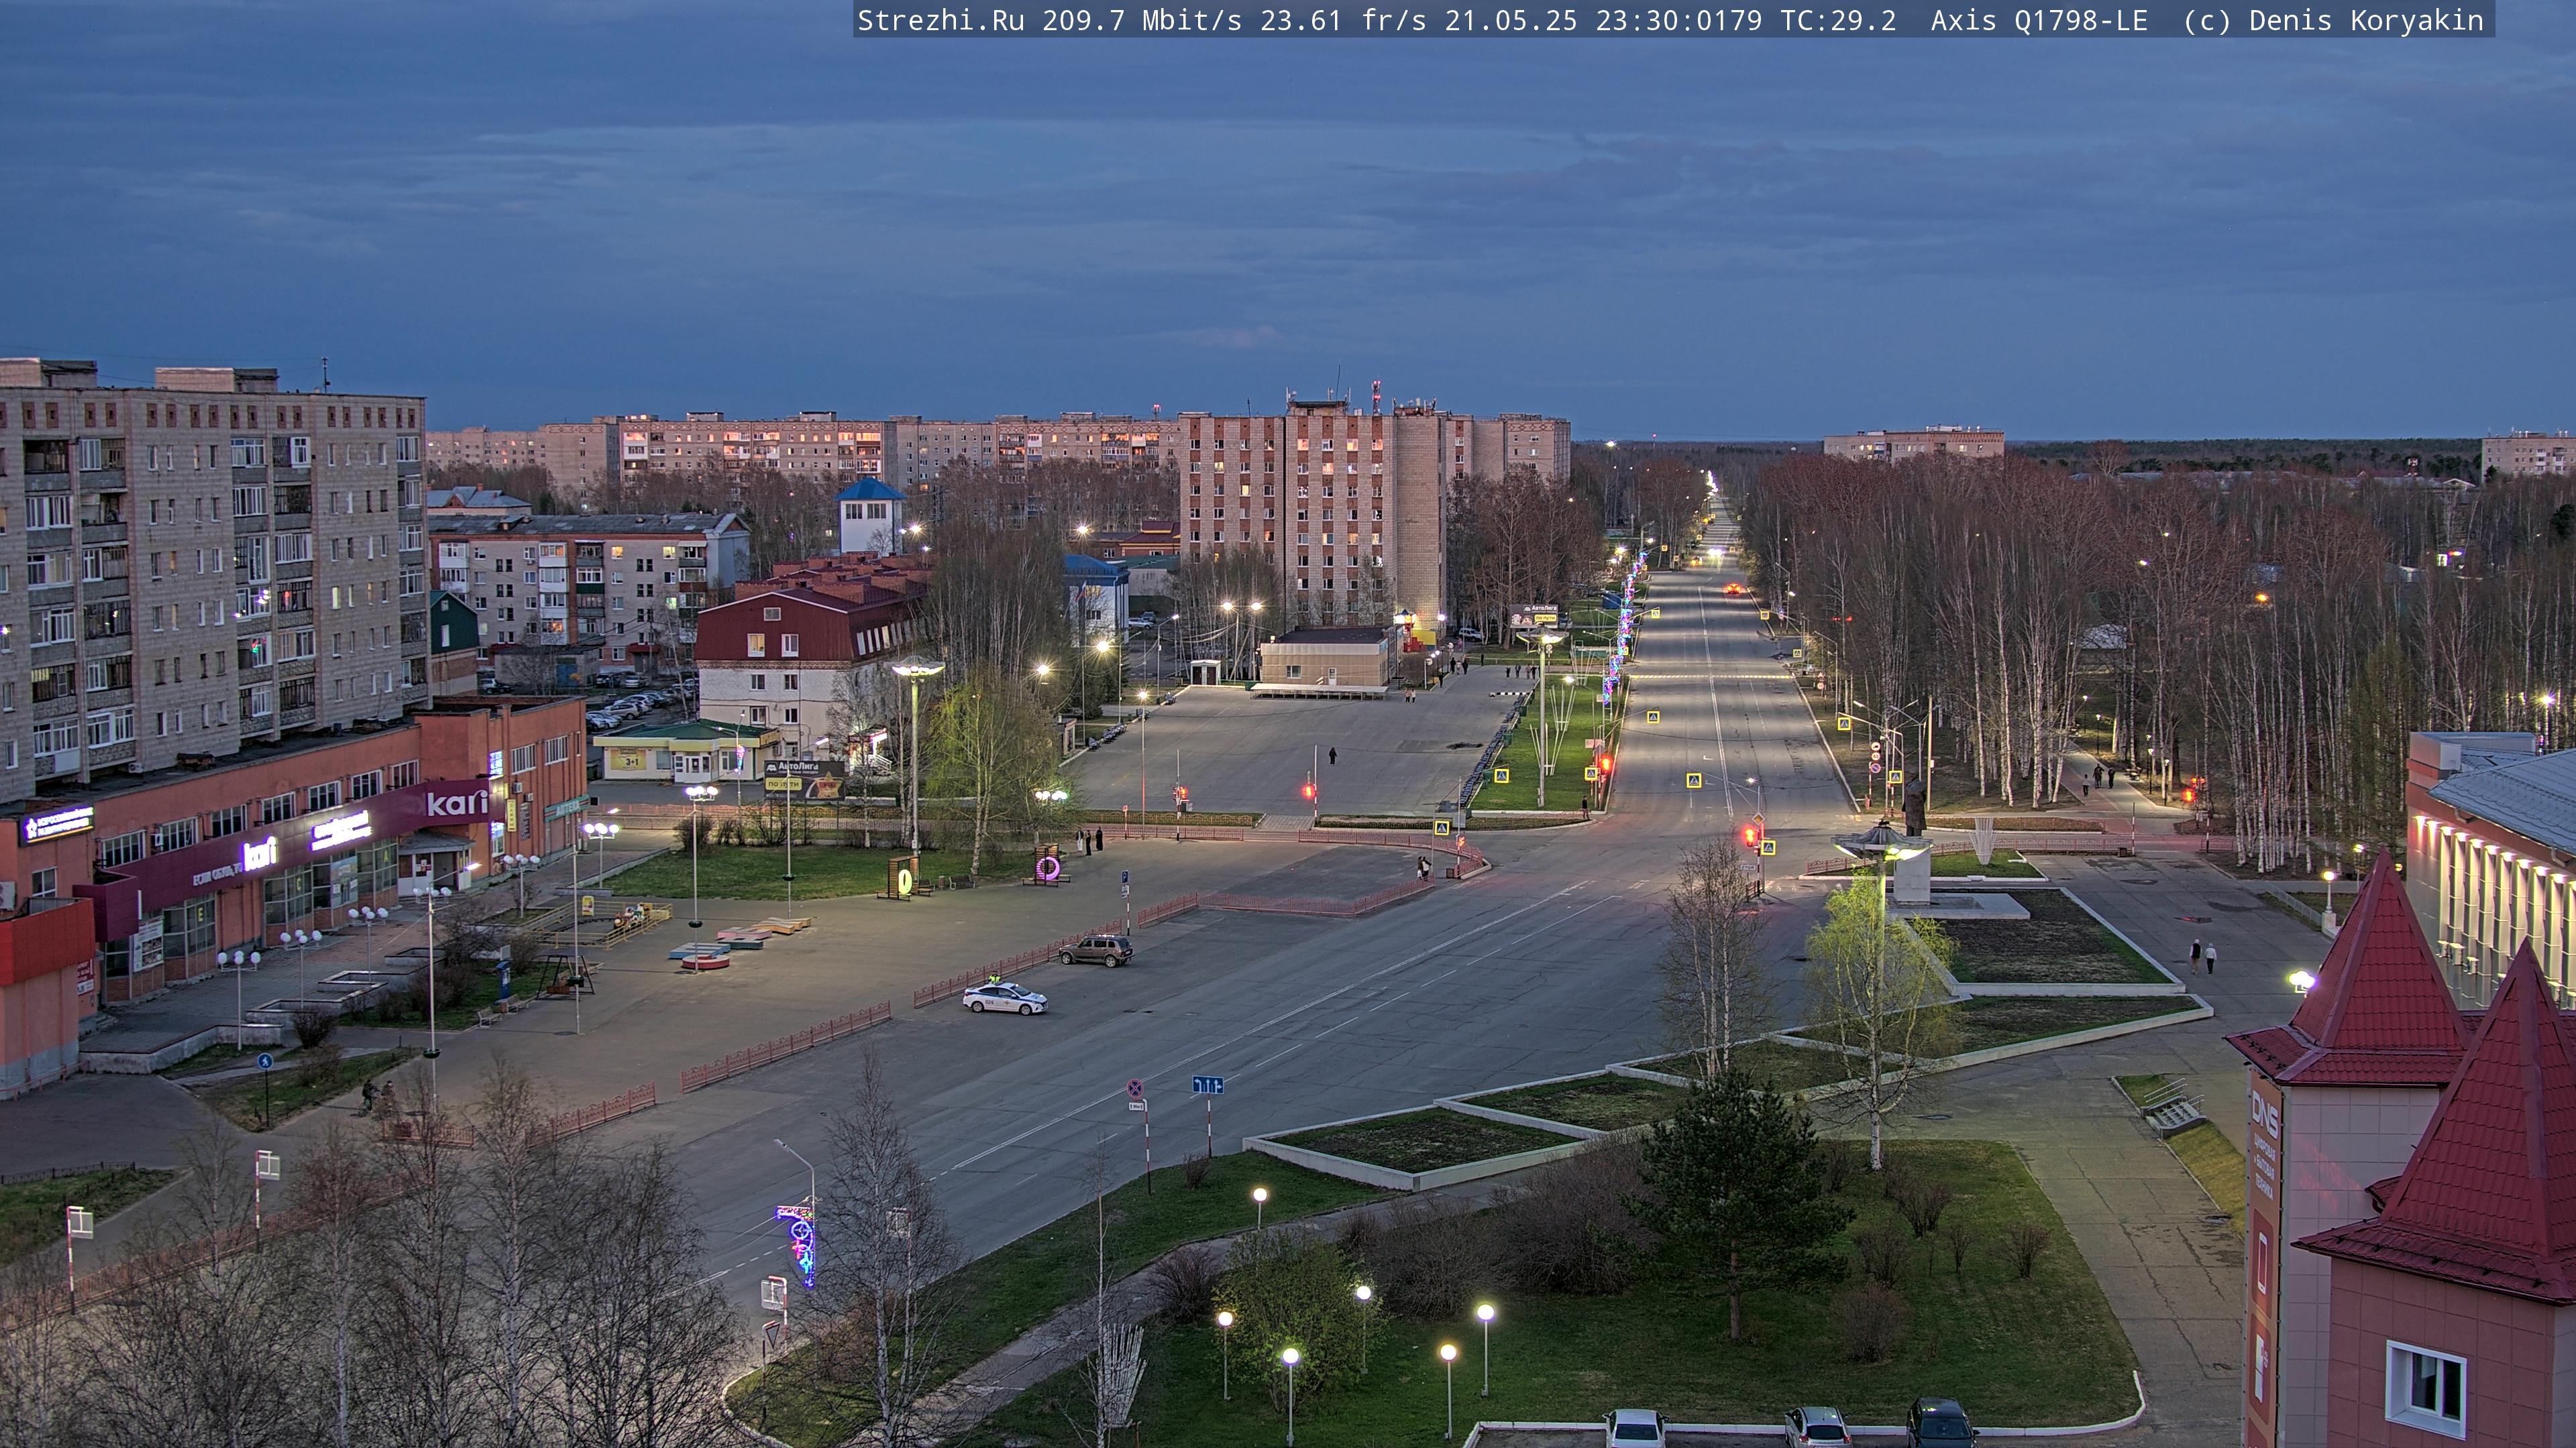
Task: Click the blue lane direction road sign
Action: coord(1208,1084)
